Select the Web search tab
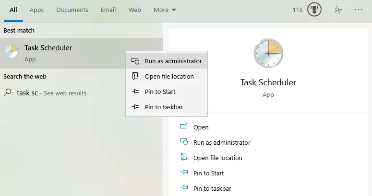This screenshot has width=372, height=196. (135, 10)
